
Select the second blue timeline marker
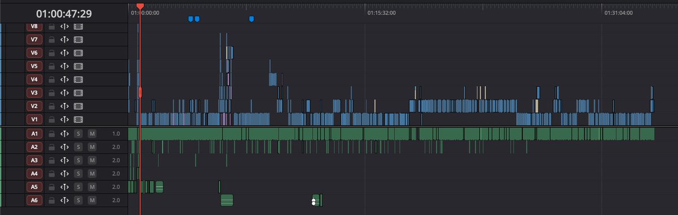(197, 19)
